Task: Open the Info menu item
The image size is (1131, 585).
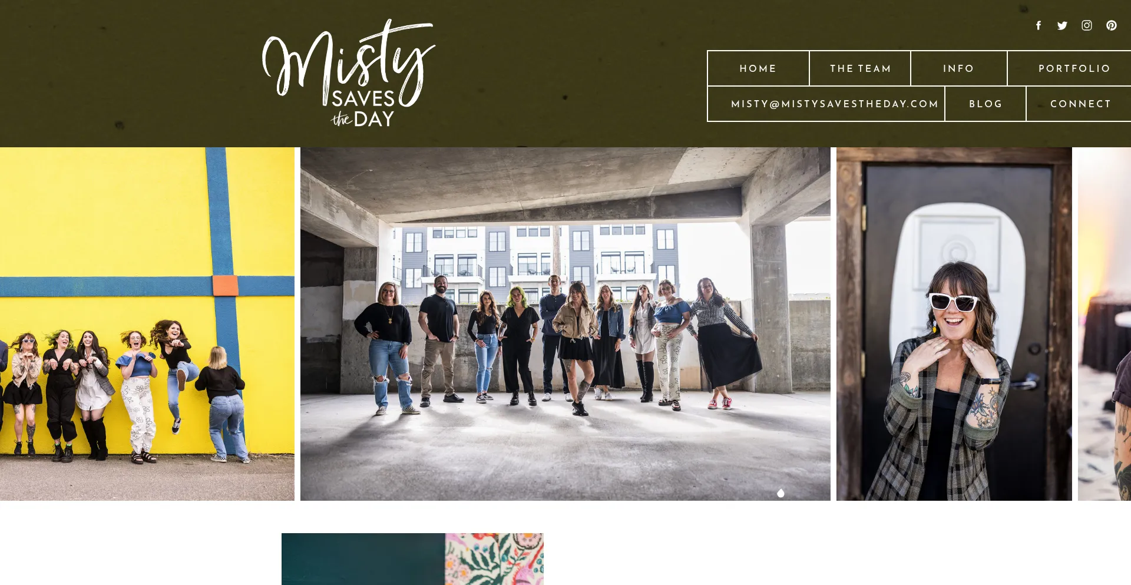Action: [958, 68]
